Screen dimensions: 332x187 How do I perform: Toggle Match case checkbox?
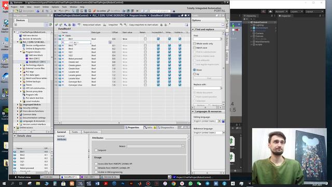click(195, 48)
